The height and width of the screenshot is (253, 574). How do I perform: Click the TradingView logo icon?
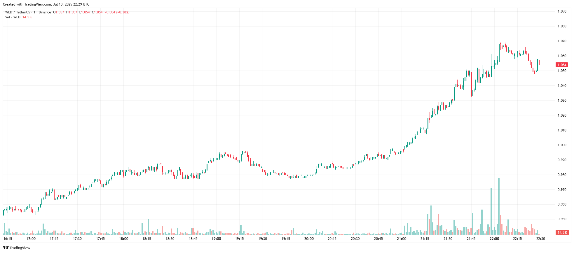point(6,248)
